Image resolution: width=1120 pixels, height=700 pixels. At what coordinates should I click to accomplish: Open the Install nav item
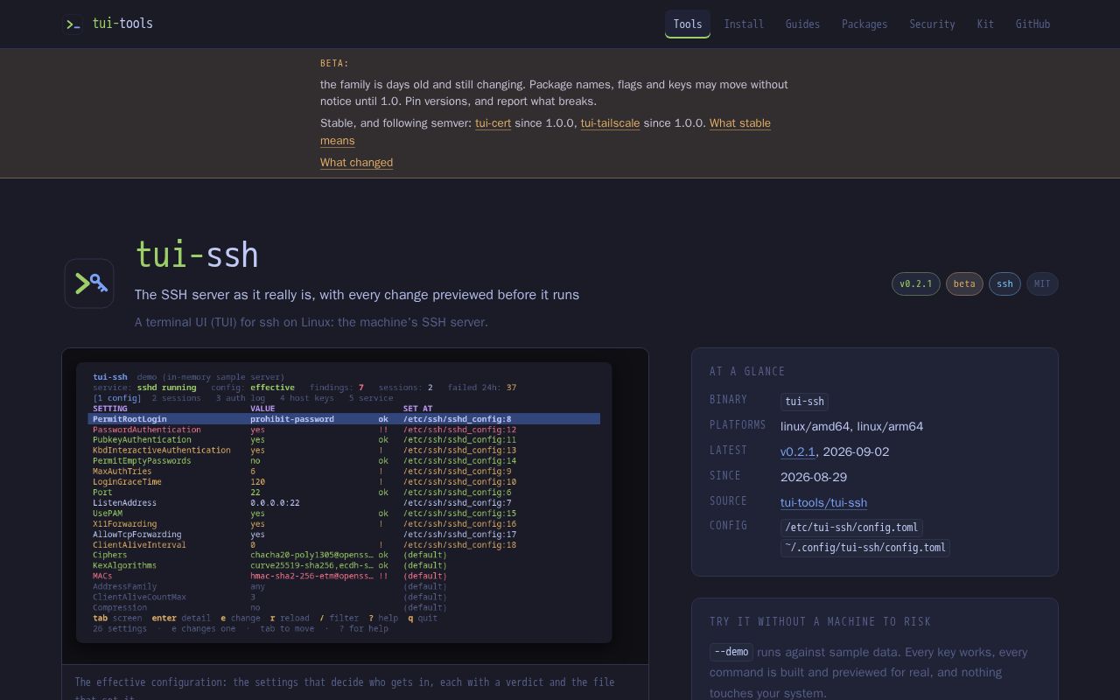tap(744, 24)
